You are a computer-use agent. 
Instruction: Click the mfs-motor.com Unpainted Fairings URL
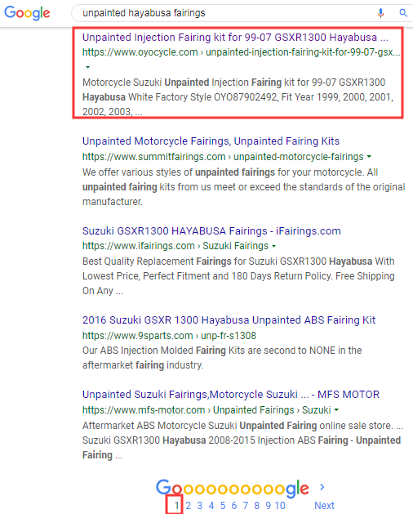pos(206,410)
